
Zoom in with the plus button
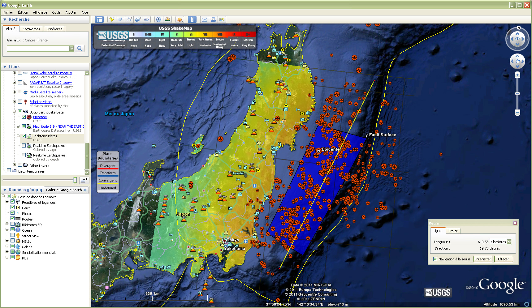tap(517, 75)
